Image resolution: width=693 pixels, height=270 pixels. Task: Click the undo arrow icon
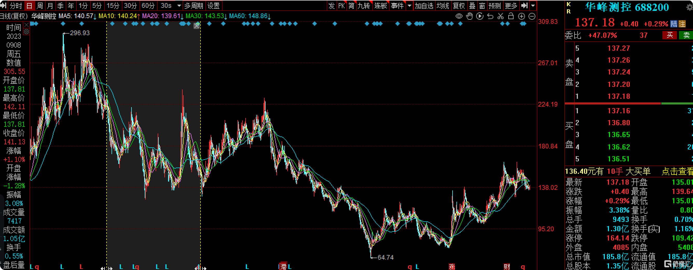(490, 16)
